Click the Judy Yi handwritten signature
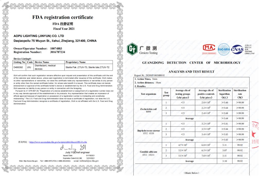Viewport: 259px width, 177px height. [x=73, y=148]
